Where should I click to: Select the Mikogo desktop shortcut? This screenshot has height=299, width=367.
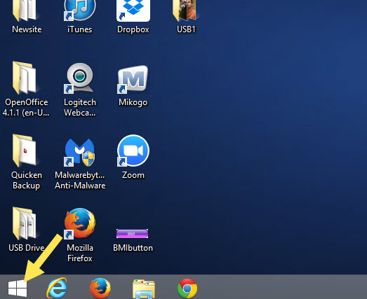(x=133, y=79)
